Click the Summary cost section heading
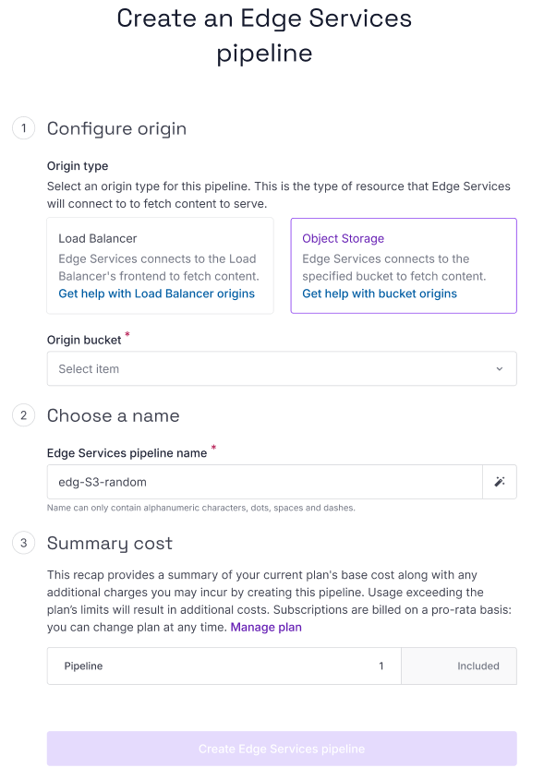Screen dimensions: 544x780 click(x=109, y=543)
